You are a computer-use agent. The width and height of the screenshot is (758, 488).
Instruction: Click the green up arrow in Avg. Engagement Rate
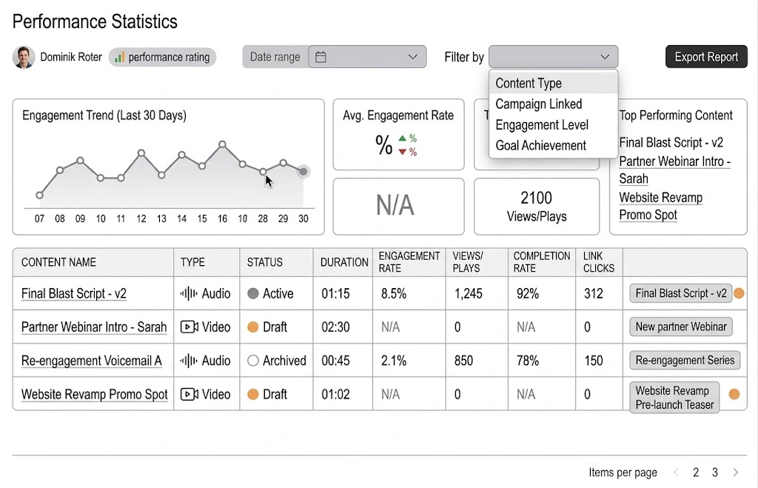402,138
